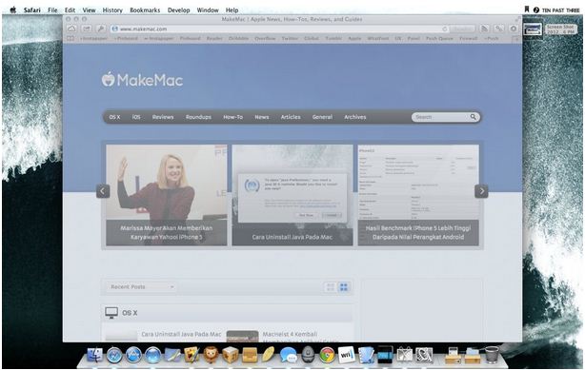Open the Recent Posts dropdown
The width and height of the screenshot is (585, 370).
click(142, 287)
